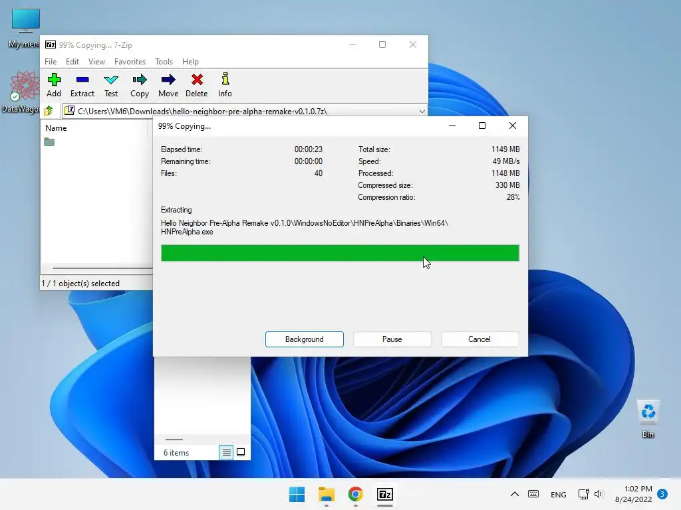
Task: Click the ENG language indicator
Action: [x=558, y=494]
